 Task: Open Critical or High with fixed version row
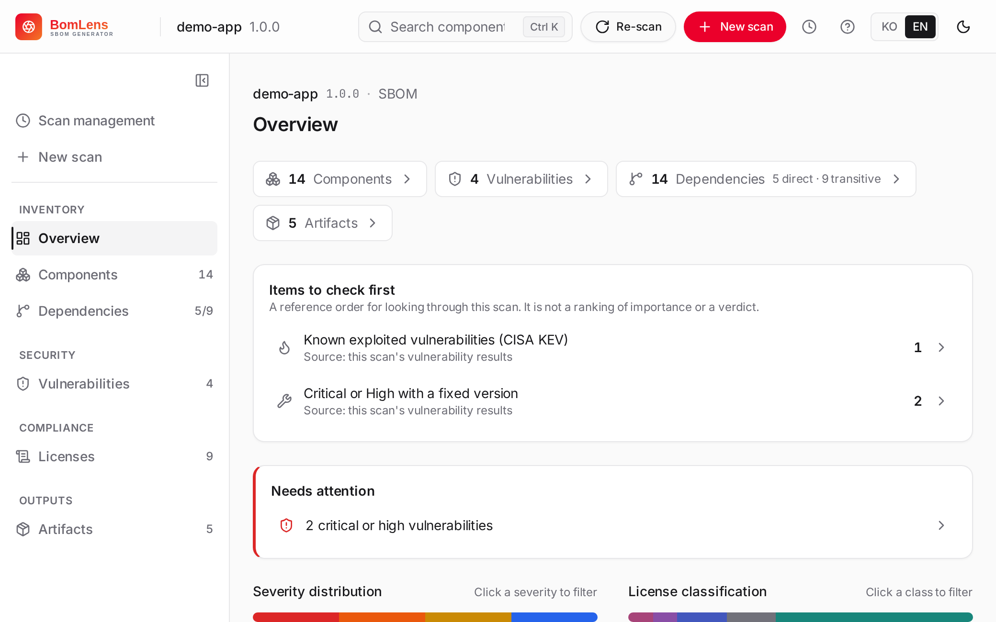[x=613, y=401]
